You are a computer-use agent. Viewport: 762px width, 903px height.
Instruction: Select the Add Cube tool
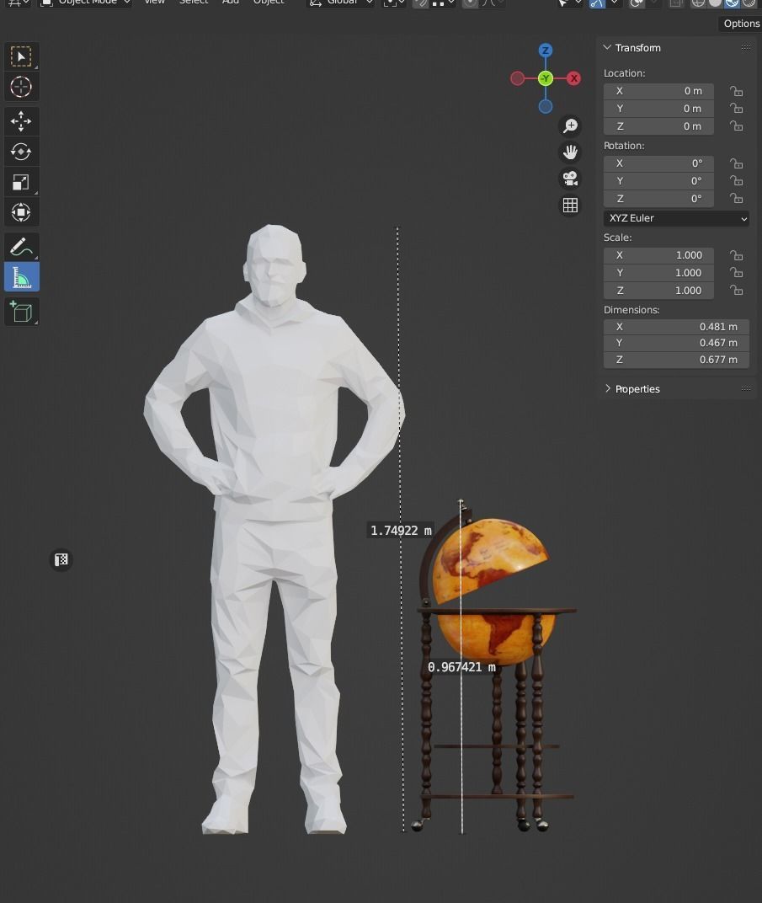[x=21, y=312]
